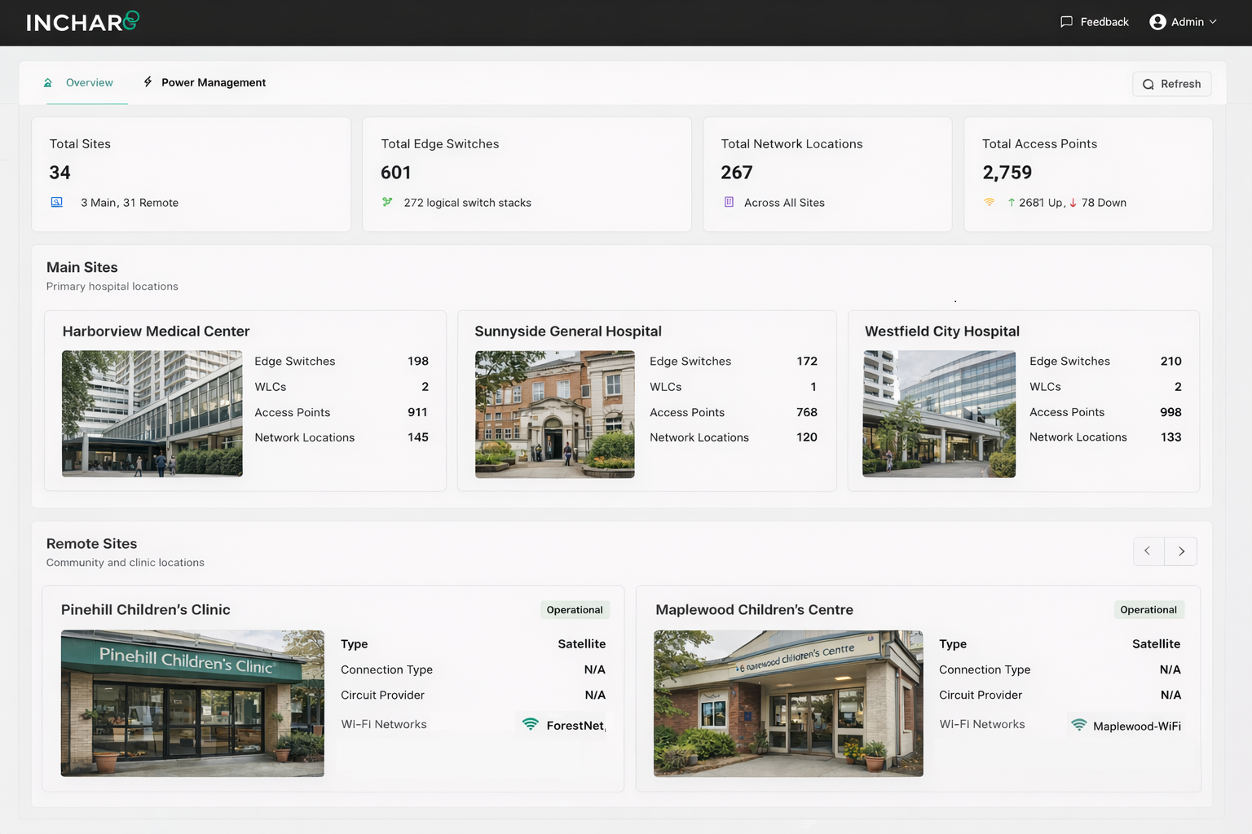Screen dimensions: 1252x834
Task: Click the home icon on the Overview tab
Action: (x=48, y=82)
